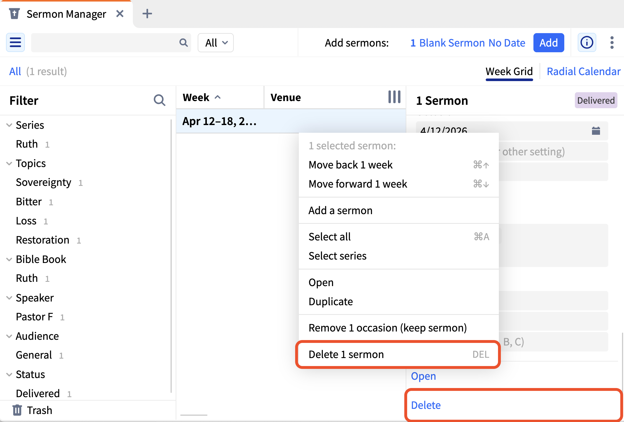
Task: Select the Week Grid tab
Action: click(509, 71)
